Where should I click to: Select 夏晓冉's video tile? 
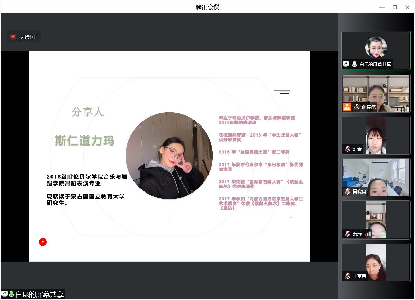click(x=376, y=177)
